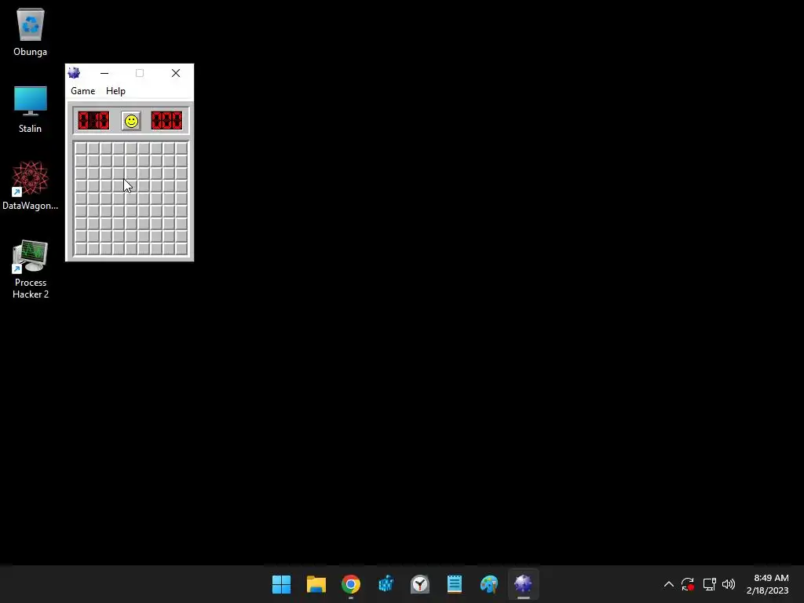Screen dimensions: 804x603
Task: Expand the hidden system tray icons chevron
Action: coord(669,584)
